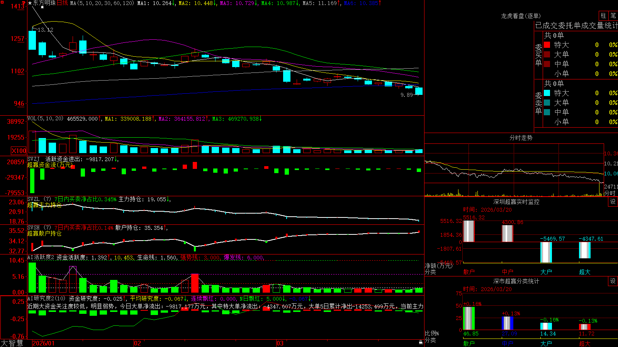
Task: Click the red 特大 buy-order color swatch
Action: [547, 45]
